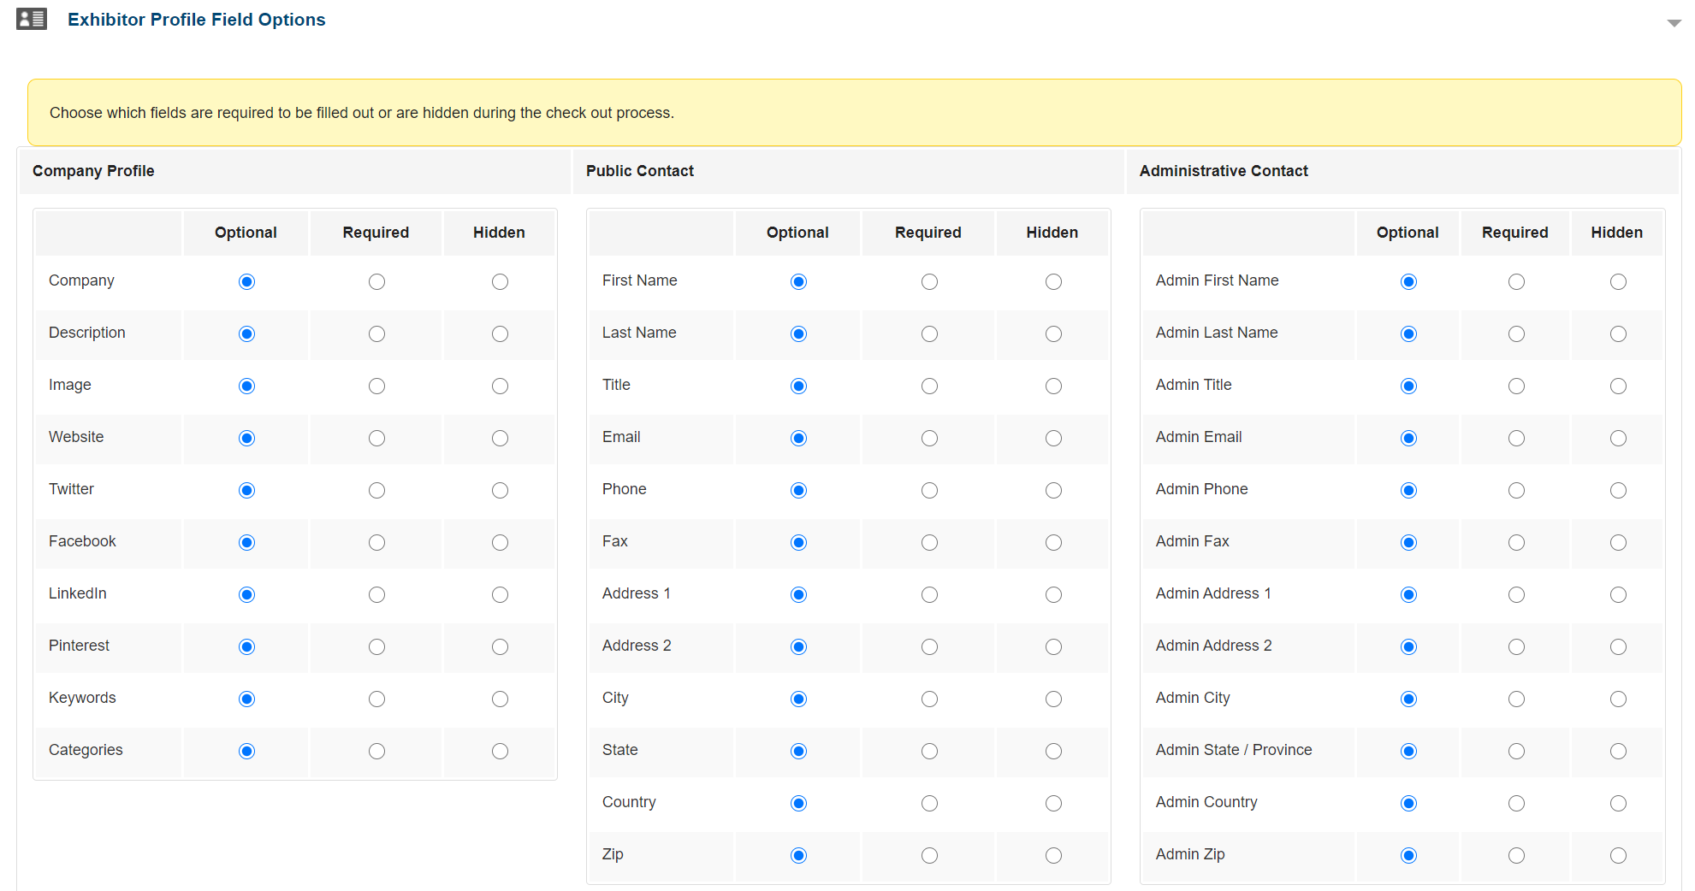Hide the Admin Address 2 field
Screen dimensions: 1695x891
1618,647
